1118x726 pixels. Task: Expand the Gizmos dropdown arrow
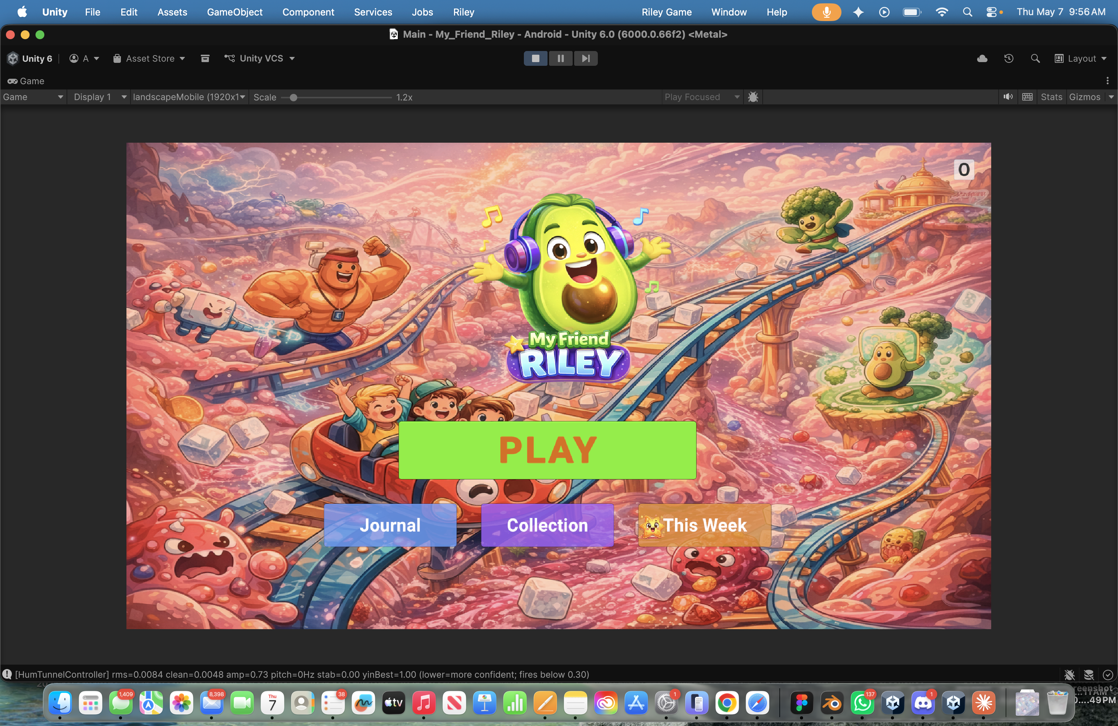click(1111, 97)
